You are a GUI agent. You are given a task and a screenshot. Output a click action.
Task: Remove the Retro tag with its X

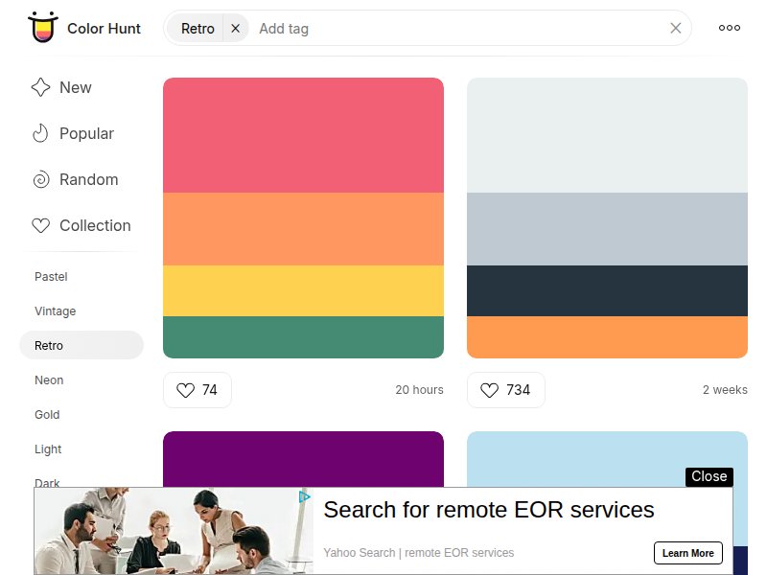click(236, 29)
